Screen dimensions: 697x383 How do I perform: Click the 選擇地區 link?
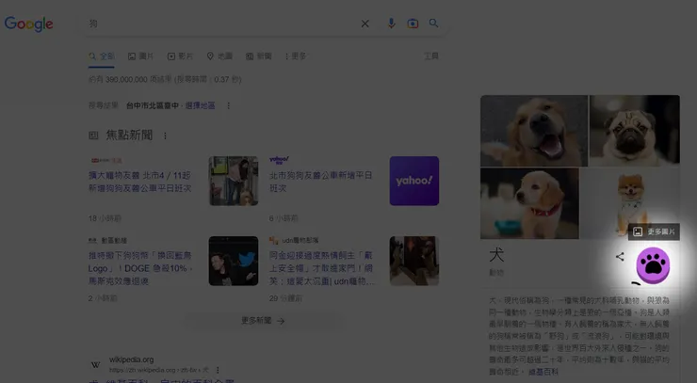[x=200, y=105]
